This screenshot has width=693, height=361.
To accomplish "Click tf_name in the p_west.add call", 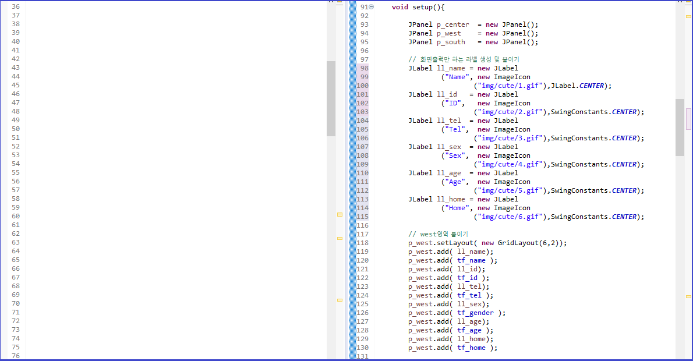I will 471,261.
